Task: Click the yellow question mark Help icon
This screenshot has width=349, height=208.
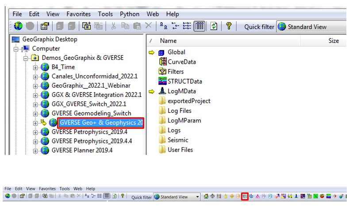Action: [x=229, y=26]
